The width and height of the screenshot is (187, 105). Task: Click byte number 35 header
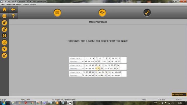coord(116,72)
